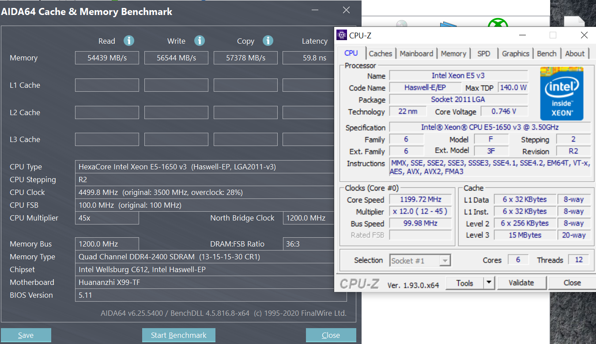596x344 pixels.
Task: Click the CPU-Z Multiplier value x 12.0
Action: [x=421, y=211]
